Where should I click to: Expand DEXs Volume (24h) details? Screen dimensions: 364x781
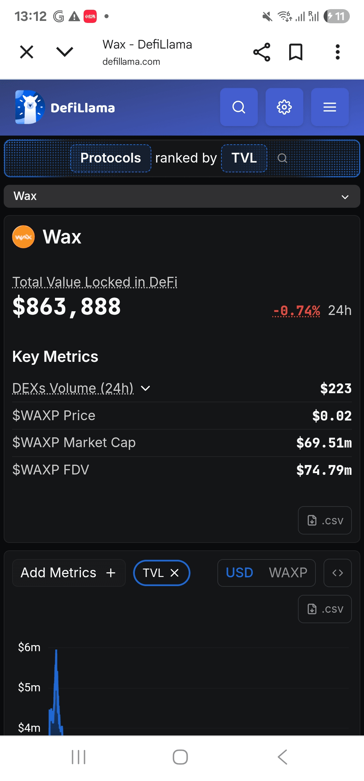point(145,388)
